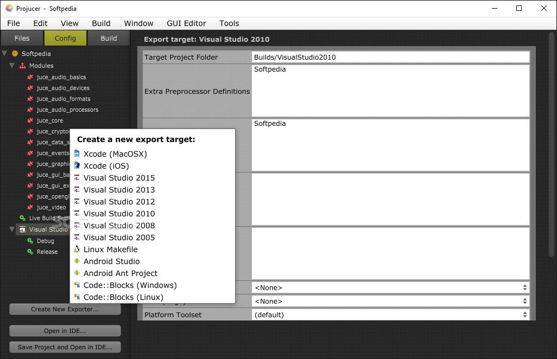Click the Code::Blocks (Windows) icon
This screenshot has width=557, height=359.
[x=77, y=285]
